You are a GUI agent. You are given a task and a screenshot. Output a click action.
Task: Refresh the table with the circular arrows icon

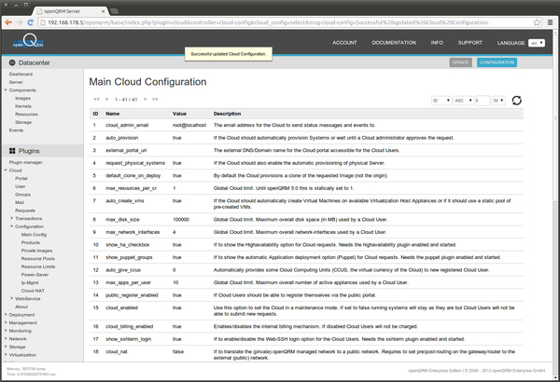(516, 101)
